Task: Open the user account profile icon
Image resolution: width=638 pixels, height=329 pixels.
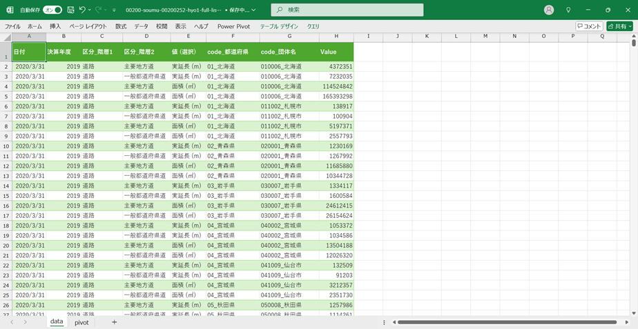Action: point(549,10)
